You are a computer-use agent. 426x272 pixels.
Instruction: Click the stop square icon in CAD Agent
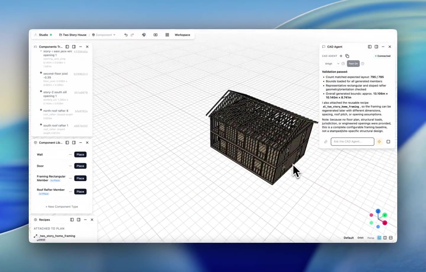[x=388, y=142]
